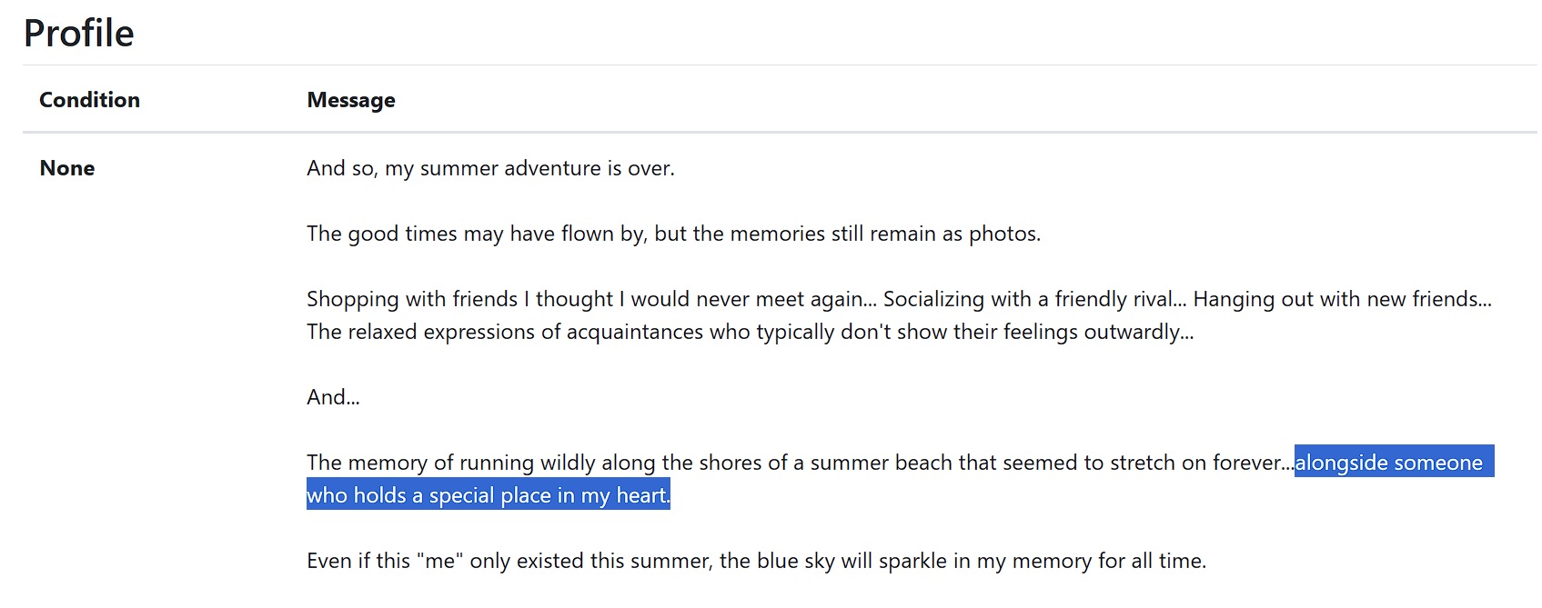Screen dimensions: 1542x608
Task: Click the Profile heading
Action: 79,34
